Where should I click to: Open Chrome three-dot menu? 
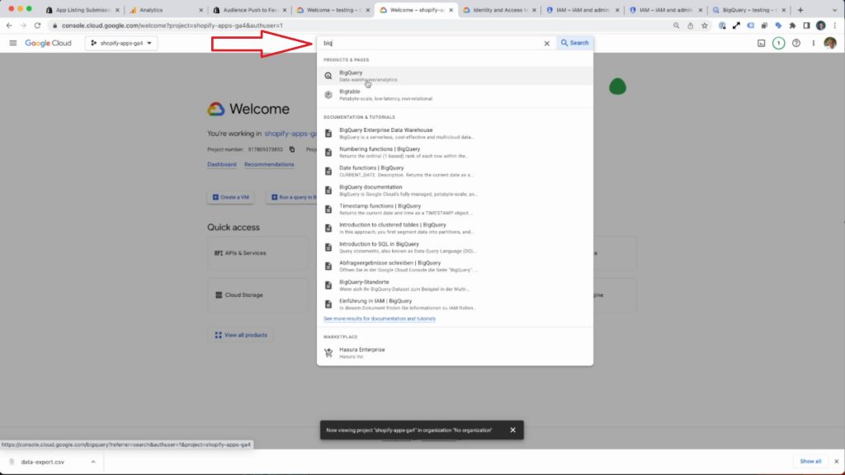point(835,26)
